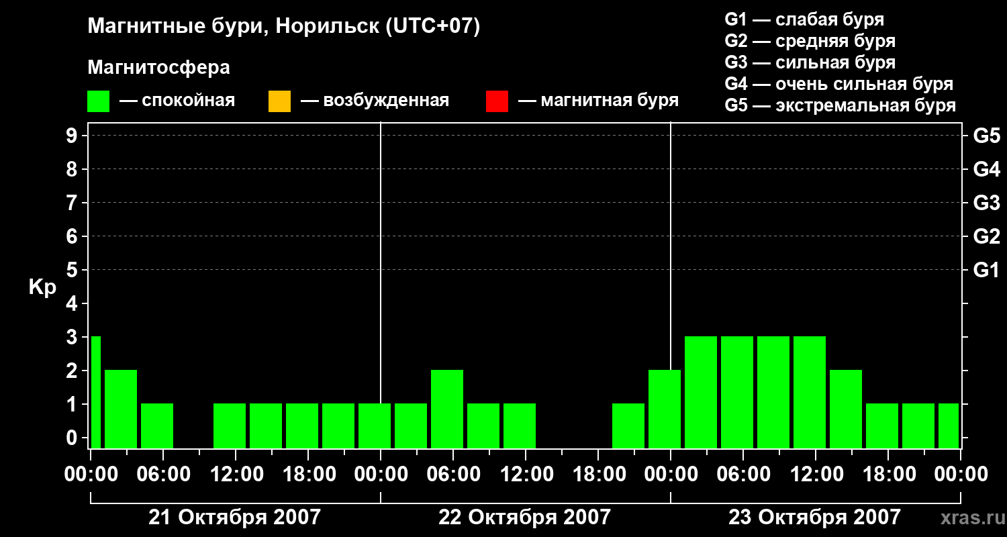Click the '— магнитная буря' legend label
The image size is (1007, 537).
pos(598,101)
